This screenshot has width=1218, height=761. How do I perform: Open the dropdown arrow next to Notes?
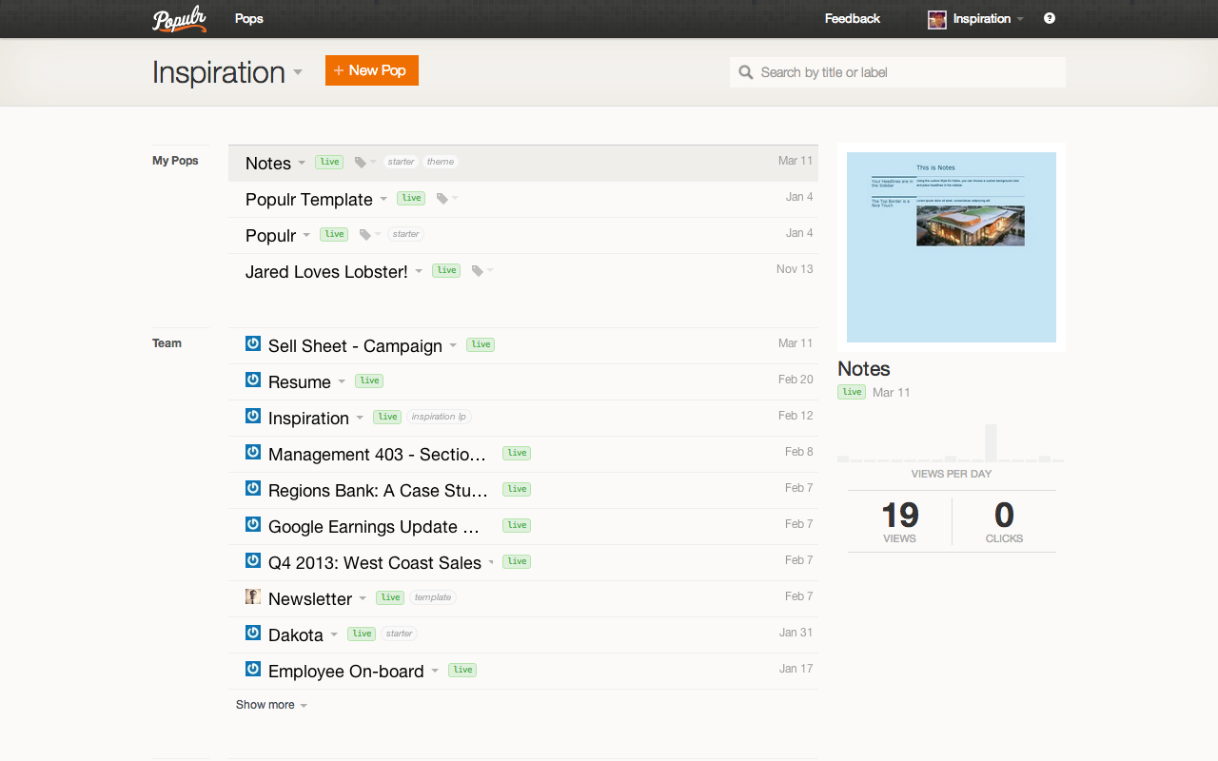tap(302, 164)
